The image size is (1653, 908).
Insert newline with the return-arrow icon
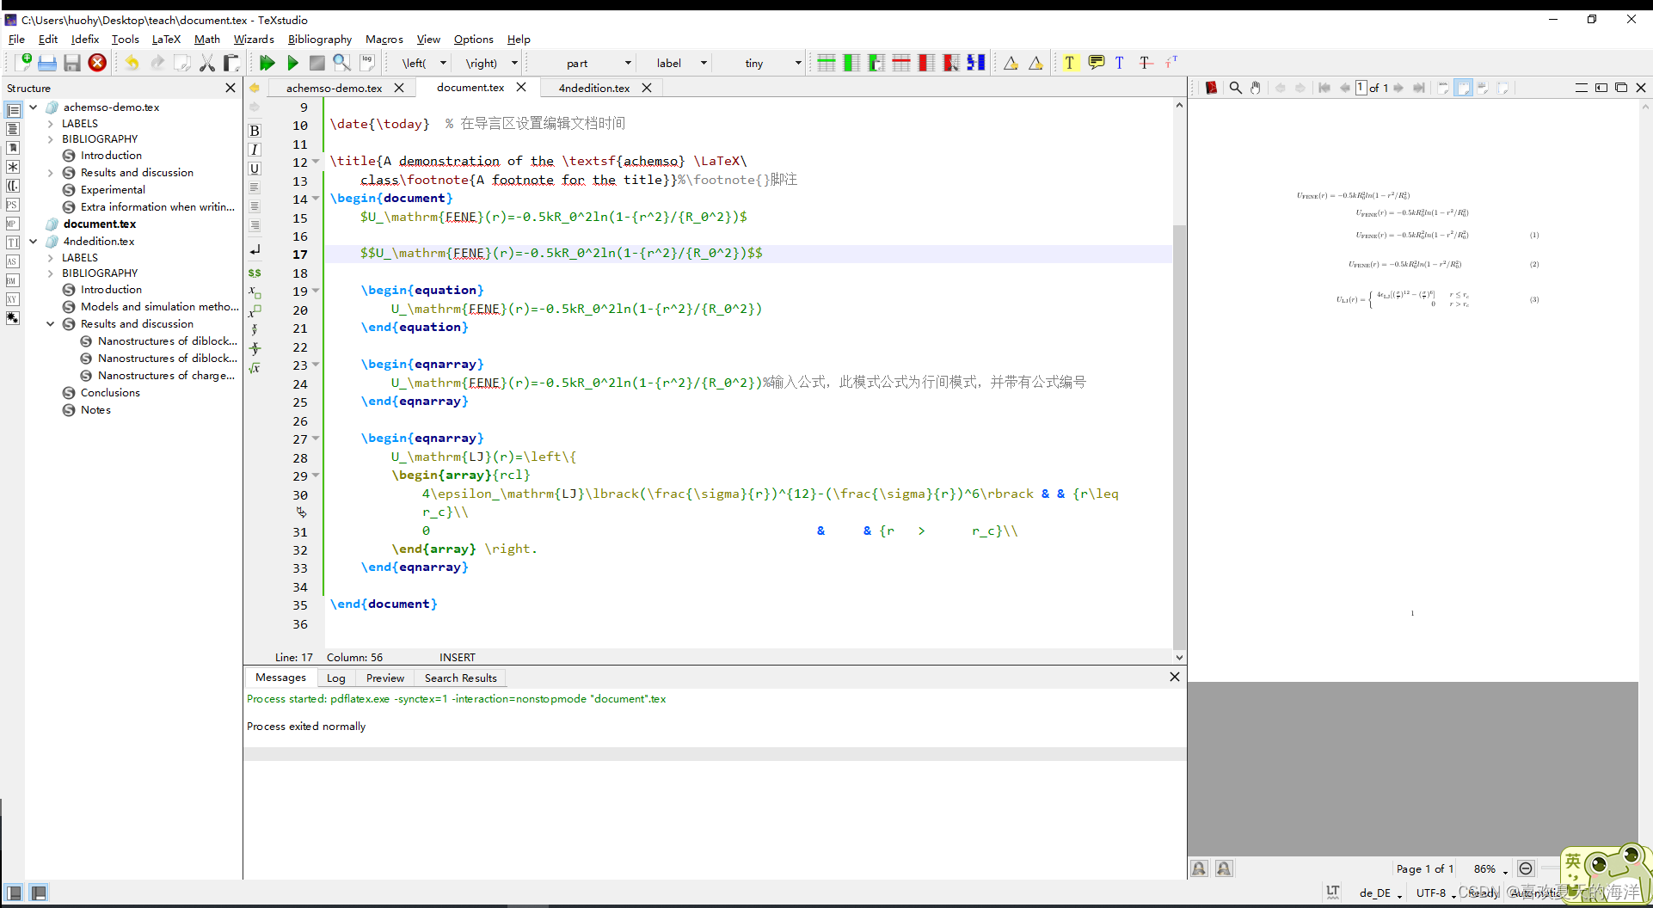pos(255,250)
